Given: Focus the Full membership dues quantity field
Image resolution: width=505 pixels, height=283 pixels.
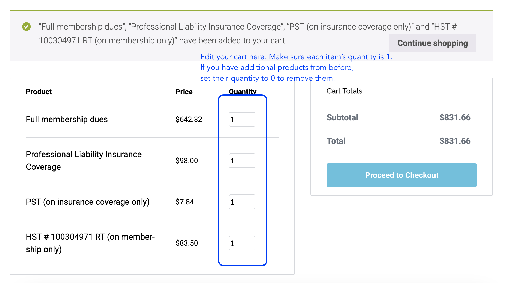Looking at the screenshot, I should click(x=242, y=120).
